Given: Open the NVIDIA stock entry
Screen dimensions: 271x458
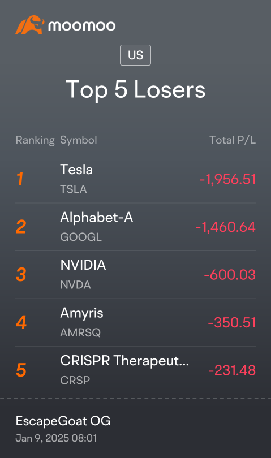Looking at the screenshot, I should point(135,275).
